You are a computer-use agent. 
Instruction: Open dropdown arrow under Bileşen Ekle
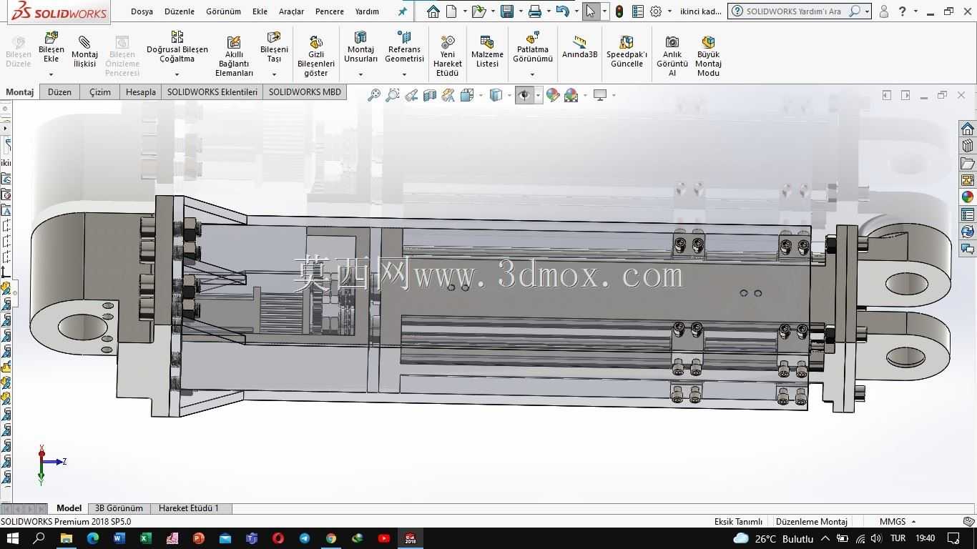point(51,74)
